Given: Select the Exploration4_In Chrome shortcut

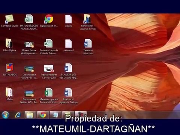Looking at the screenshot, I should [x=49, y=21].
